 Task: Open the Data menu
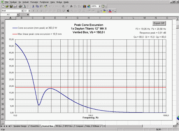point(52,2)
